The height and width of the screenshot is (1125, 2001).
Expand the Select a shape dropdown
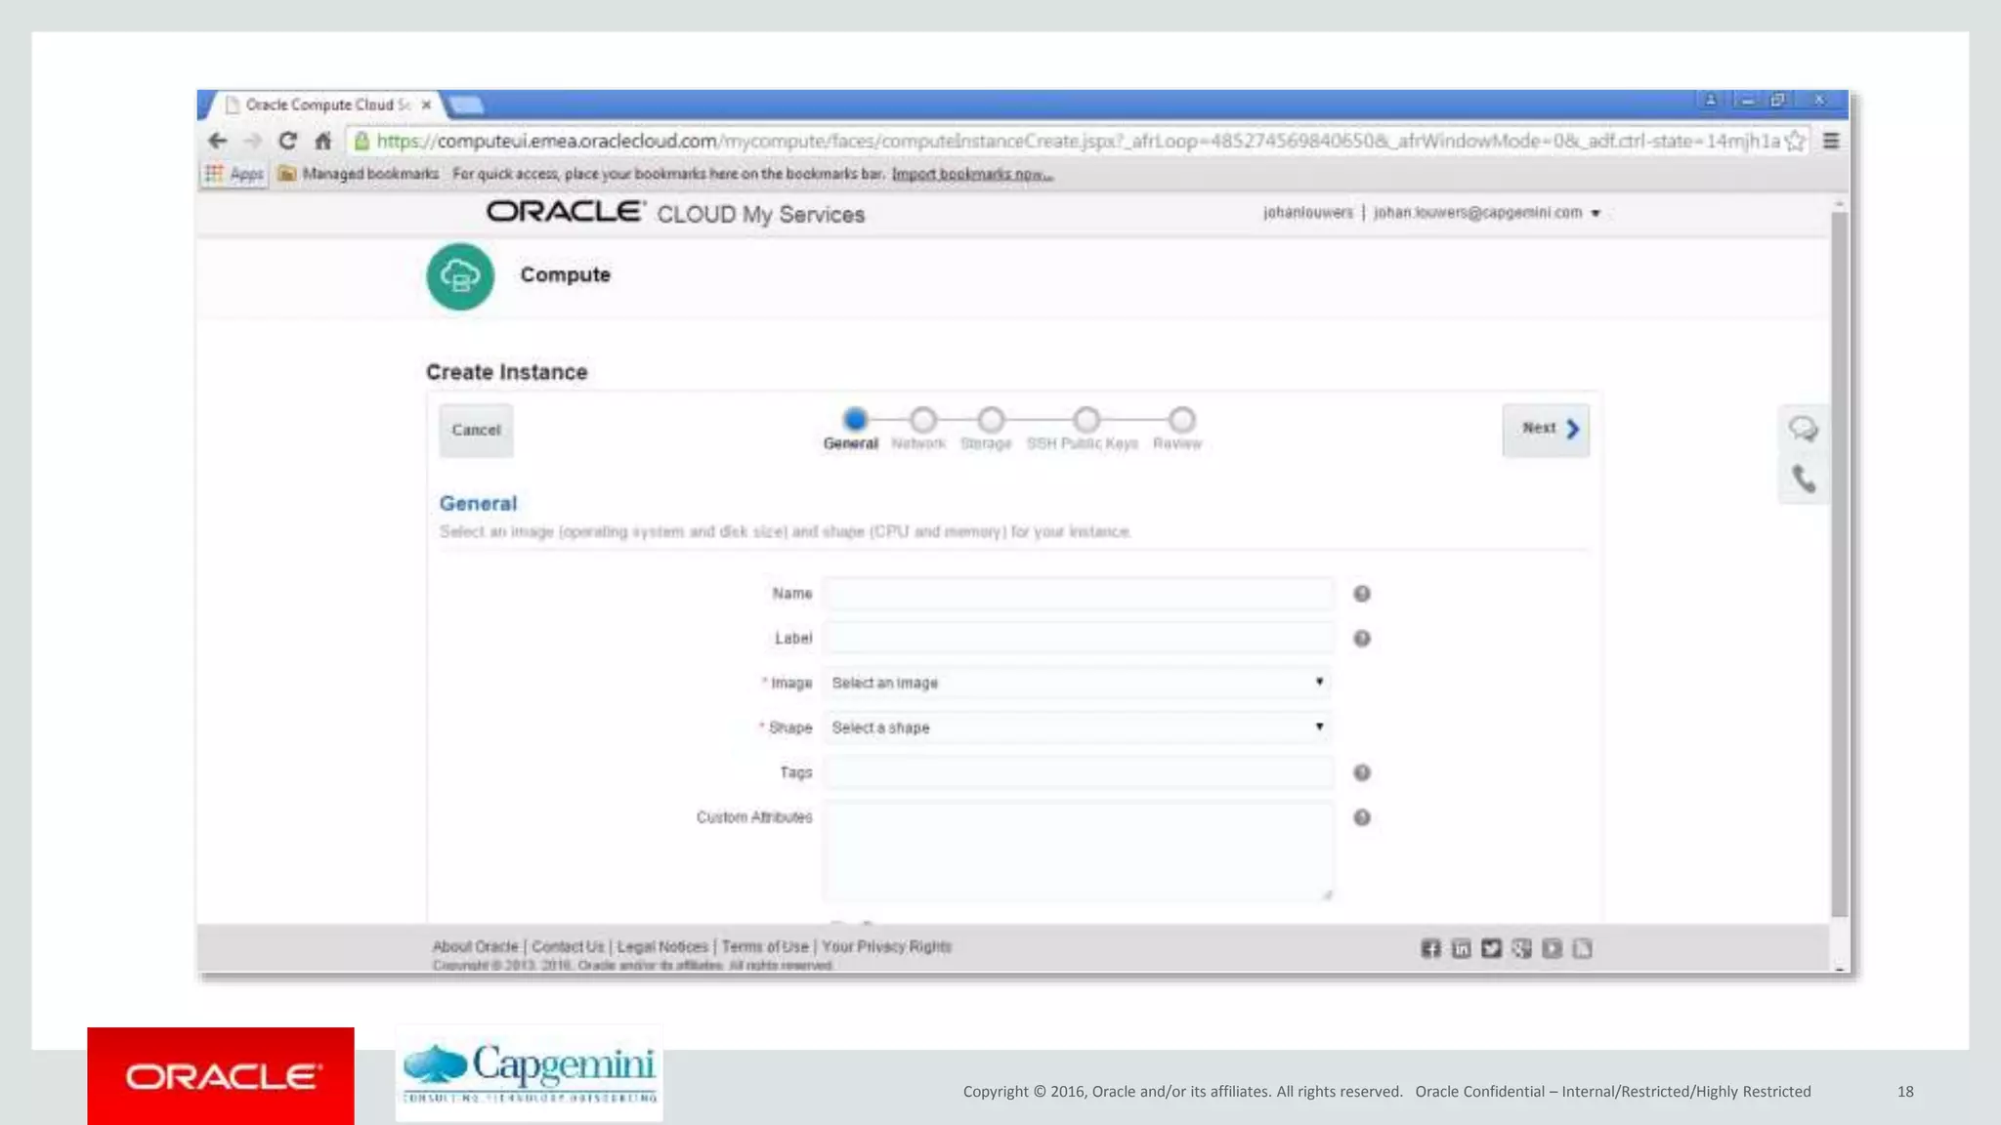point(1077,729)
